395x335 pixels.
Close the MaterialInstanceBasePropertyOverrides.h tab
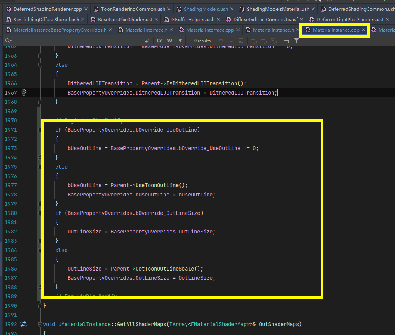point(110,29)
